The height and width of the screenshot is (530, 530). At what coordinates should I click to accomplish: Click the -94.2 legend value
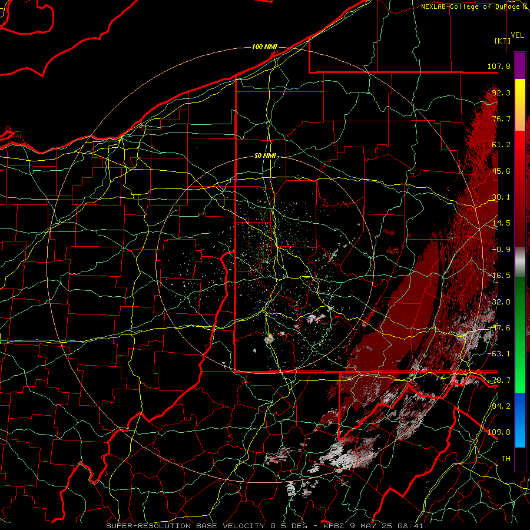coord(499,406)
